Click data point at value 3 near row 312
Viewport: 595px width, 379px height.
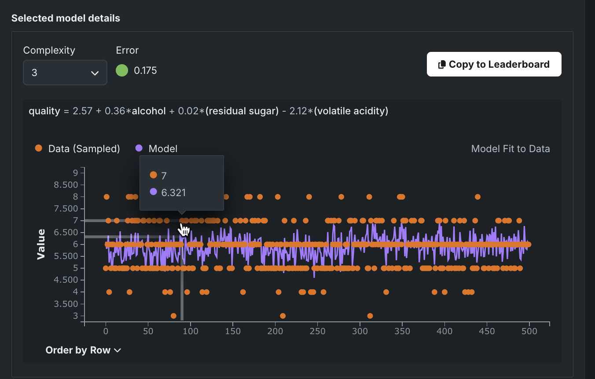(370, 316)
